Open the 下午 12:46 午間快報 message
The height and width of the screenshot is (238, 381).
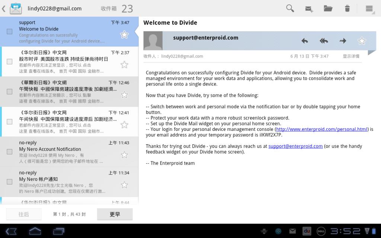coord(69,92)
